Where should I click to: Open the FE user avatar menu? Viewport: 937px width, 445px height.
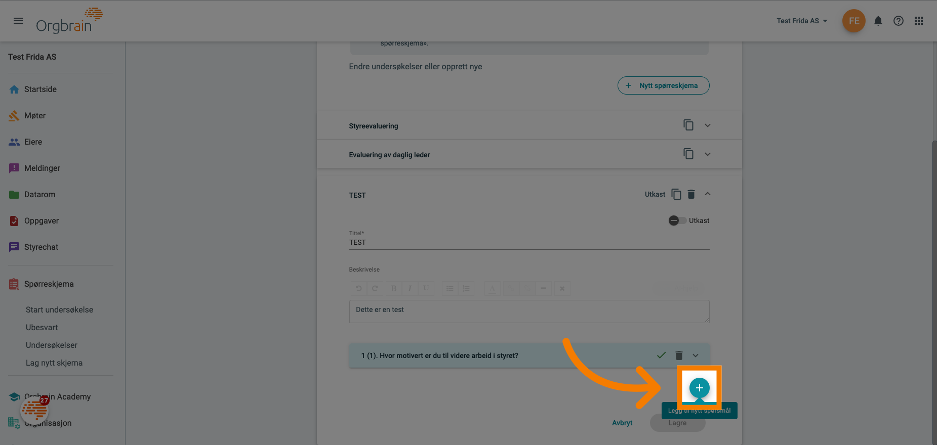click(x=854, y=21)
